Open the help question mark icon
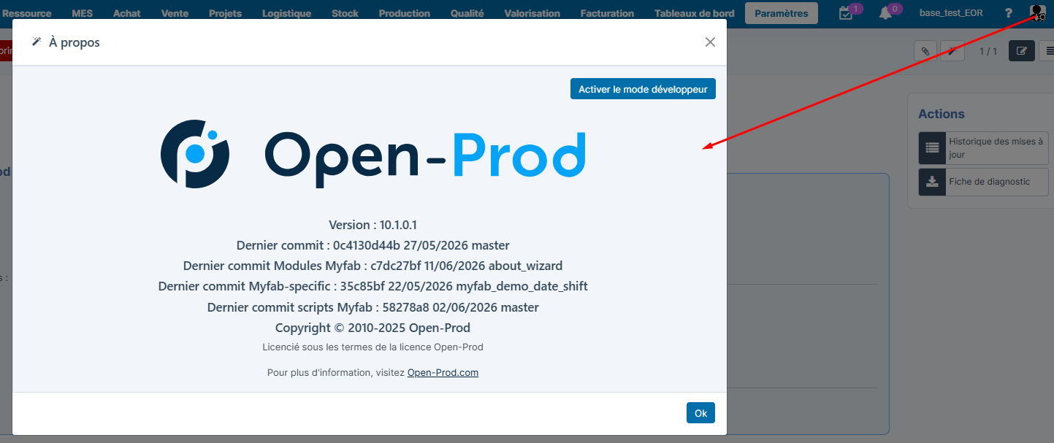Screen dimensions: 1054x443 point(1009,13)
